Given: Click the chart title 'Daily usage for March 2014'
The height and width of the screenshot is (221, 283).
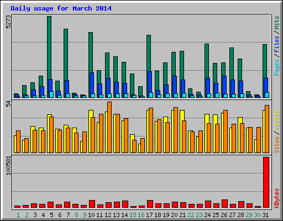Looking at the screenshot, I should [61, 8].
